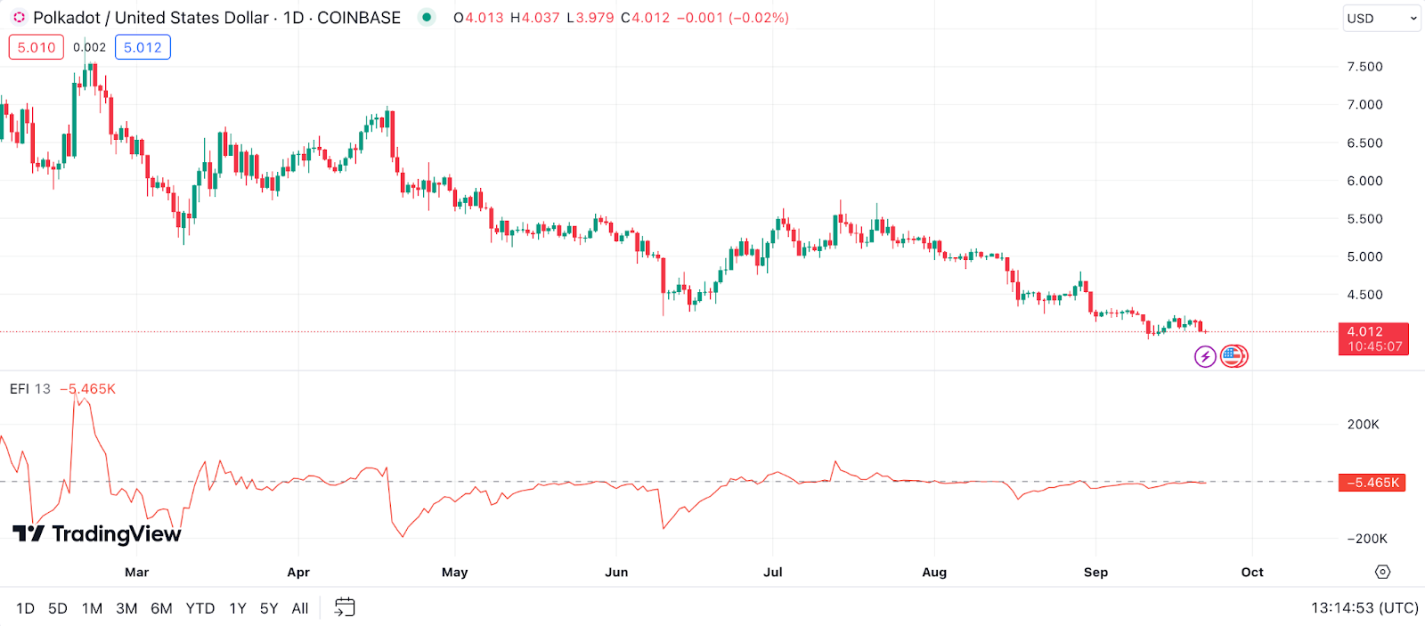Click the 4.012 current price label
This screenshot has width=1425, height=626.
coord(1373,339)
